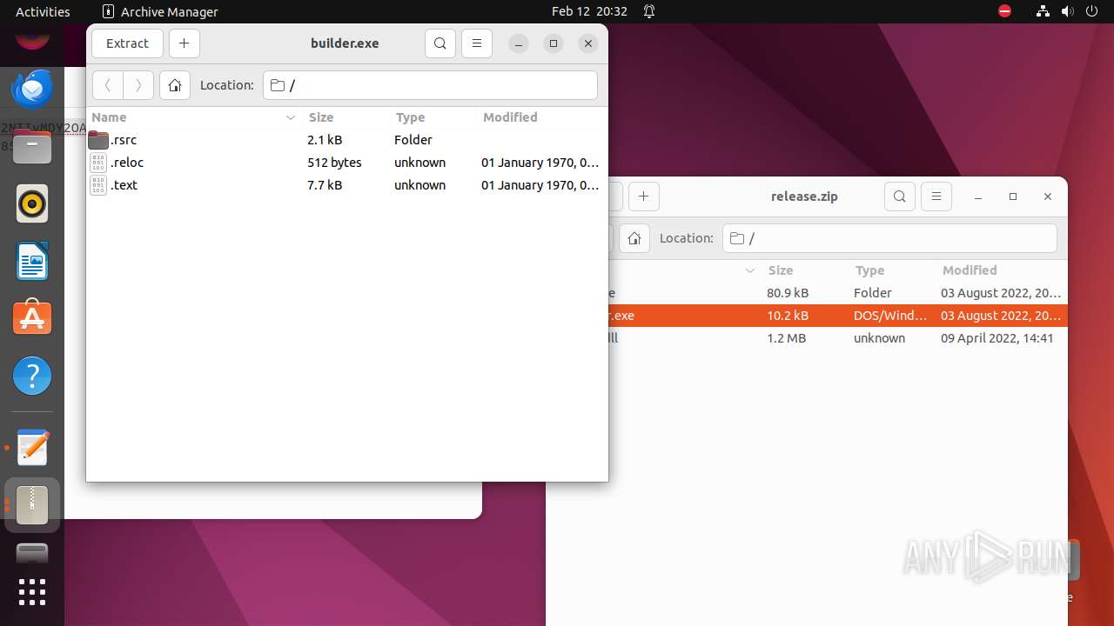1114x626 pixels.
Task: Launch Thunderbird from the dock
Action: pyautogui.click(x=32, y=89)
